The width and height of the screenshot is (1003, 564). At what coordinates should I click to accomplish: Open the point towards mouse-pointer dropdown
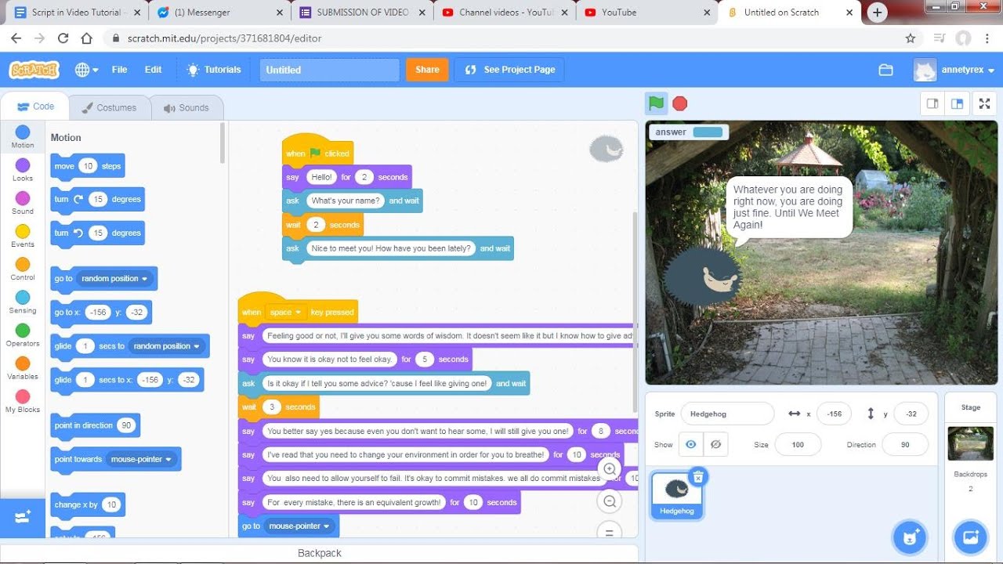141,460
